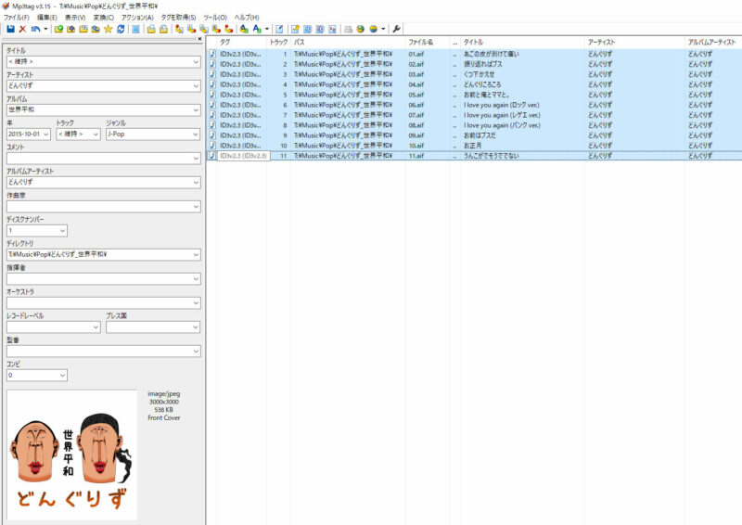The height and width of the screenshot is (525, 742).
Task: Run the Tag - Tag converter icon
Action: tap(228, 29)
